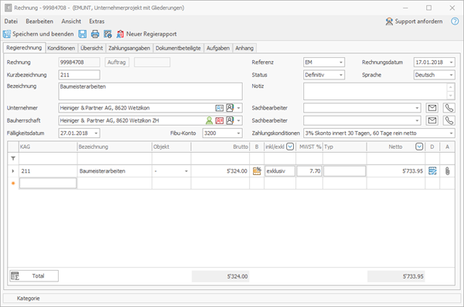
Task: Open the Ansicht menu
Action: pos(71,22)
